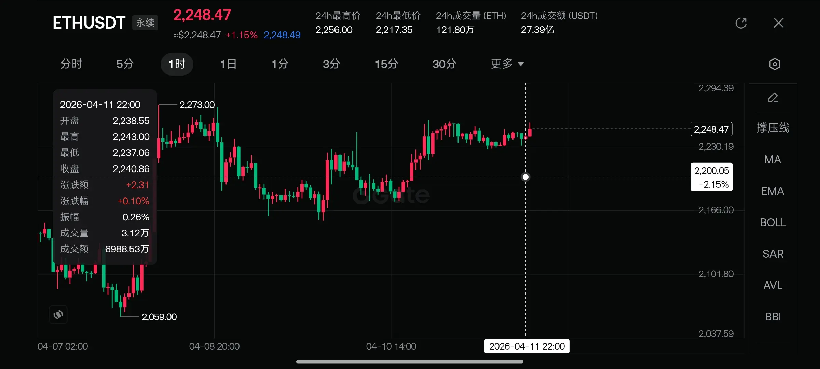Toggle the MA indicator

click(773, 160)
